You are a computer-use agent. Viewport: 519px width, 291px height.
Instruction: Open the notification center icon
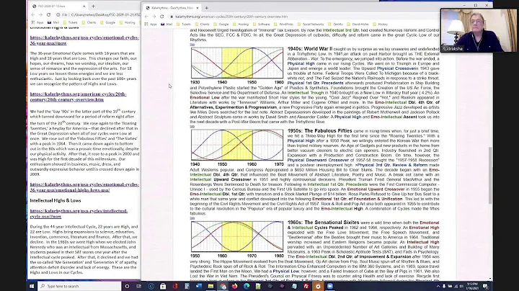pos(486,286)
